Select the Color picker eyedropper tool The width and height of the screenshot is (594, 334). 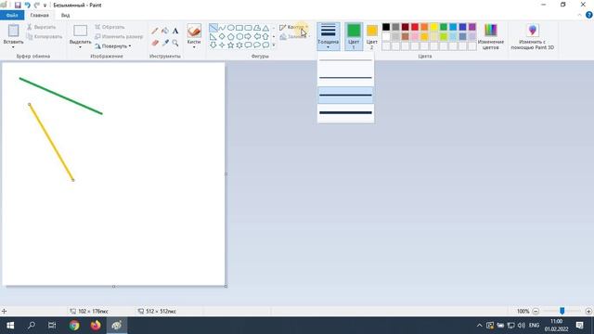pos(165,43)
